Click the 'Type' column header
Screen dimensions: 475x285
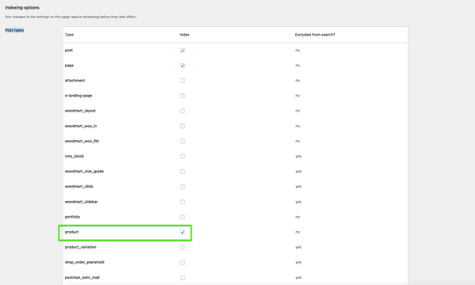click(x=69, y=35)
